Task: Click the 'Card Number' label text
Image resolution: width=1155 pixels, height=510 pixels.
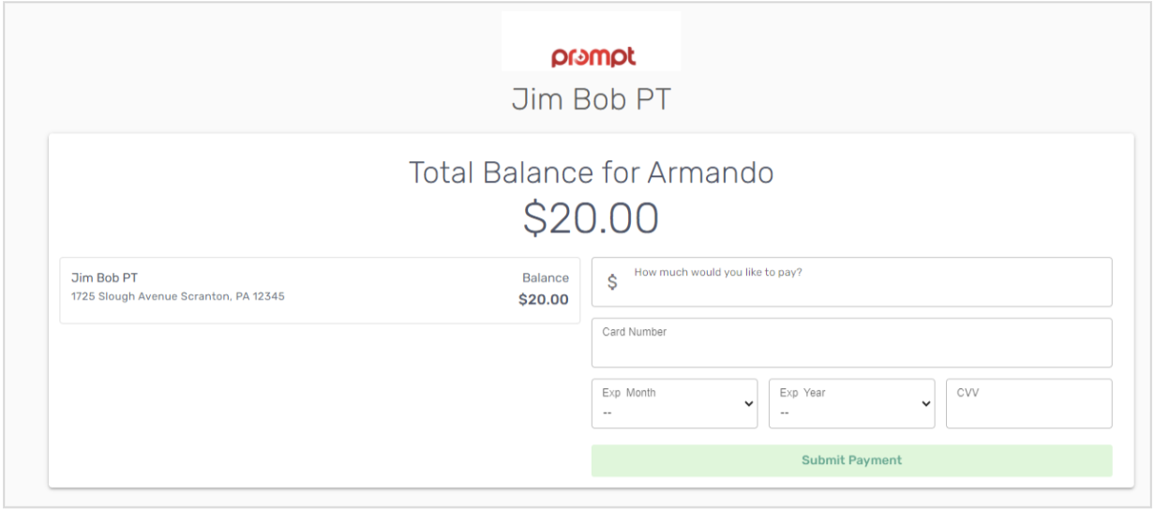Action: (x=635, y=332)
